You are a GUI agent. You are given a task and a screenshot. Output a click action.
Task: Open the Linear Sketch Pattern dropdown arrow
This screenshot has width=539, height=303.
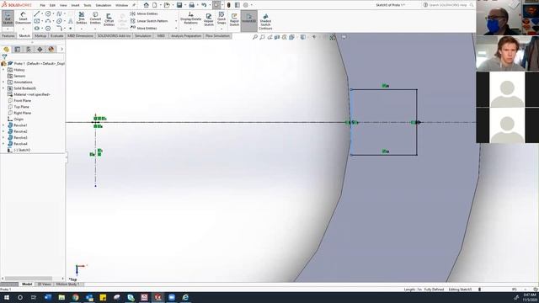176,21
